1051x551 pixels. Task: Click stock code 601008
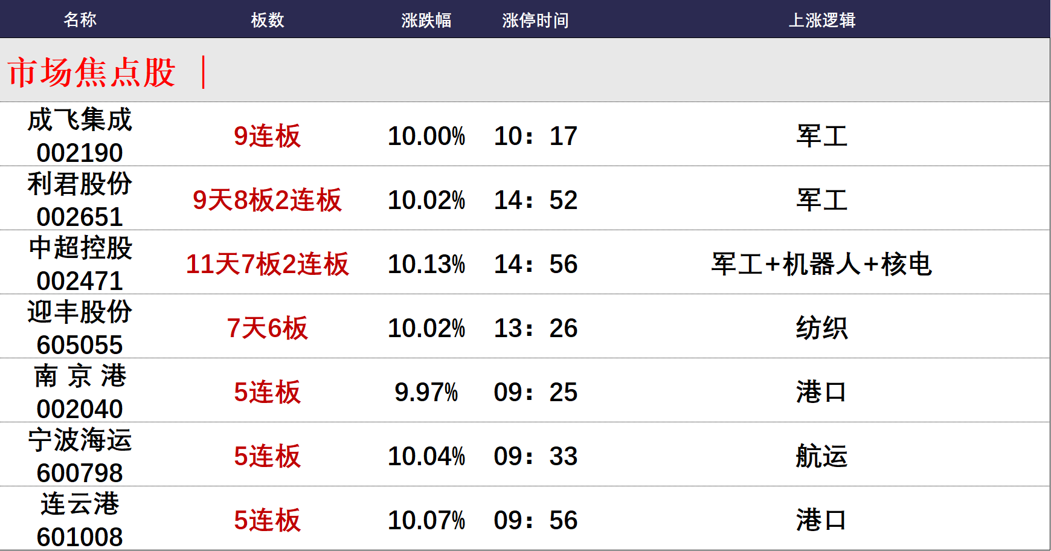(80, 536)
